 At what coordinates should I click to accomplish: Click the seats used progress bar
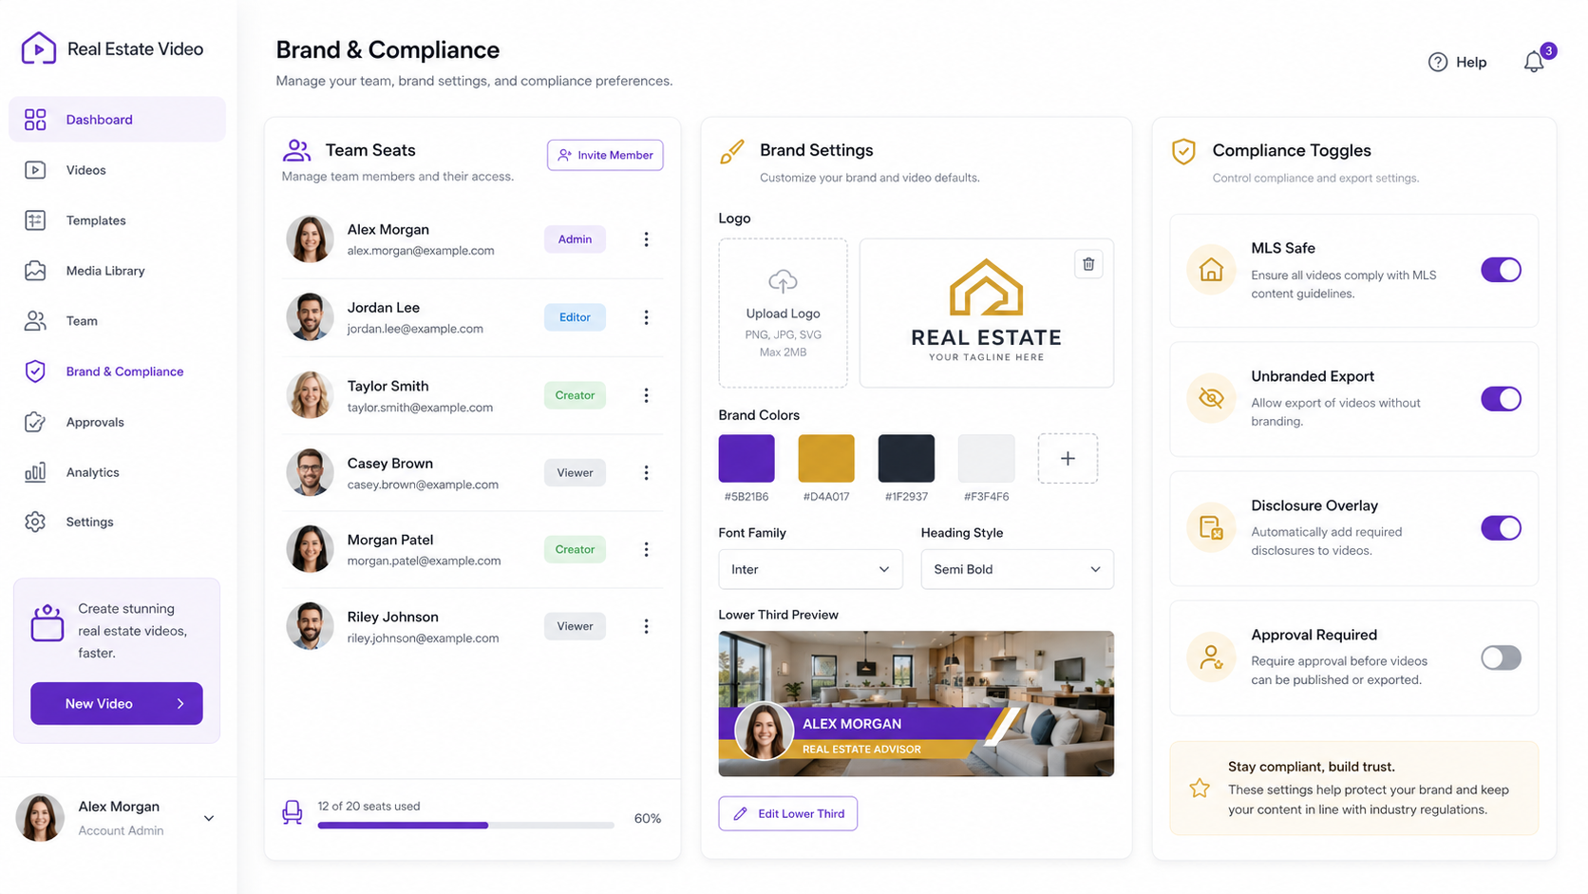(465, 825)
